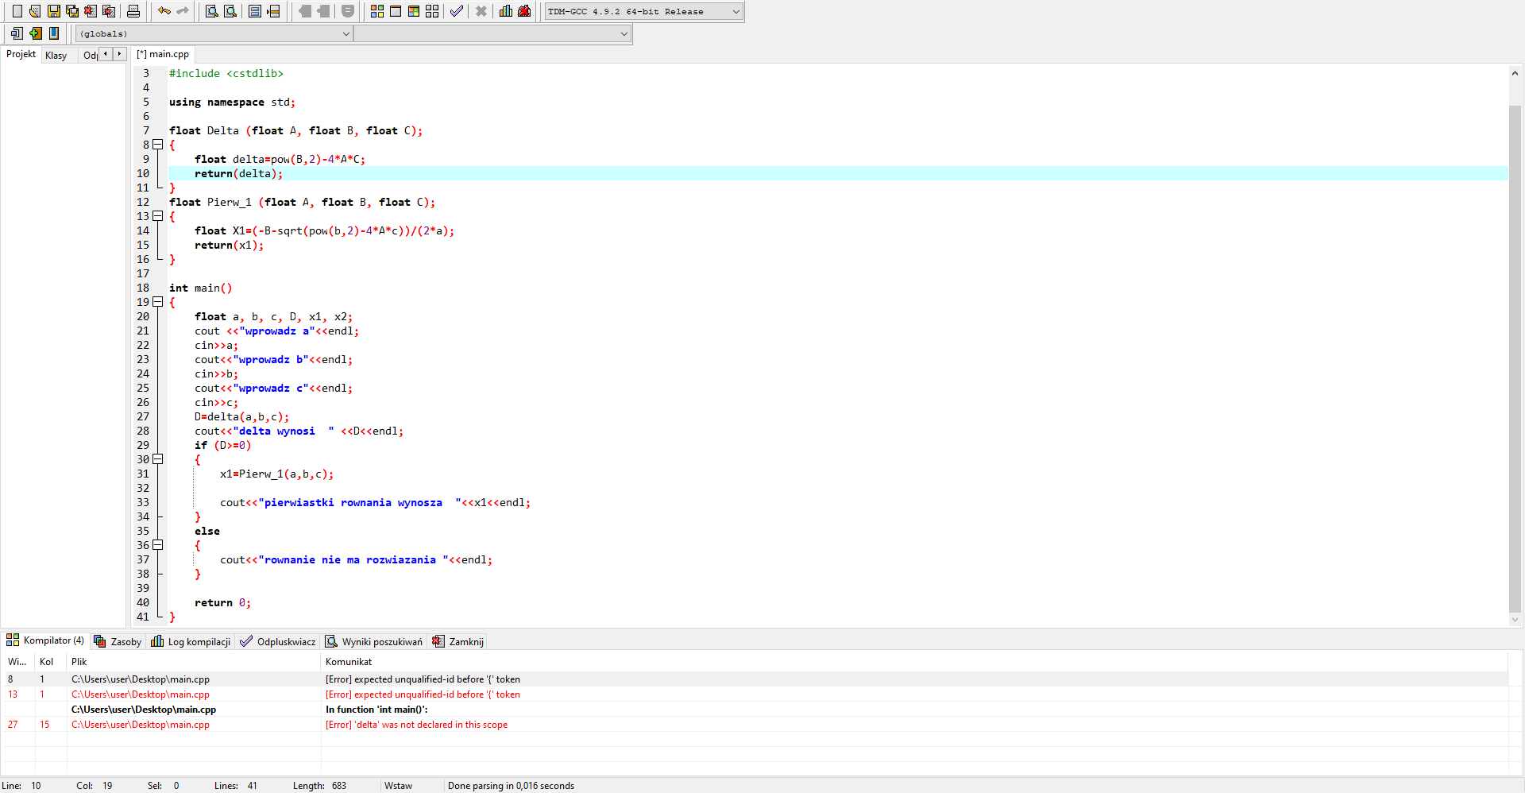Click the Go to bookmark icon

(54, 33)
